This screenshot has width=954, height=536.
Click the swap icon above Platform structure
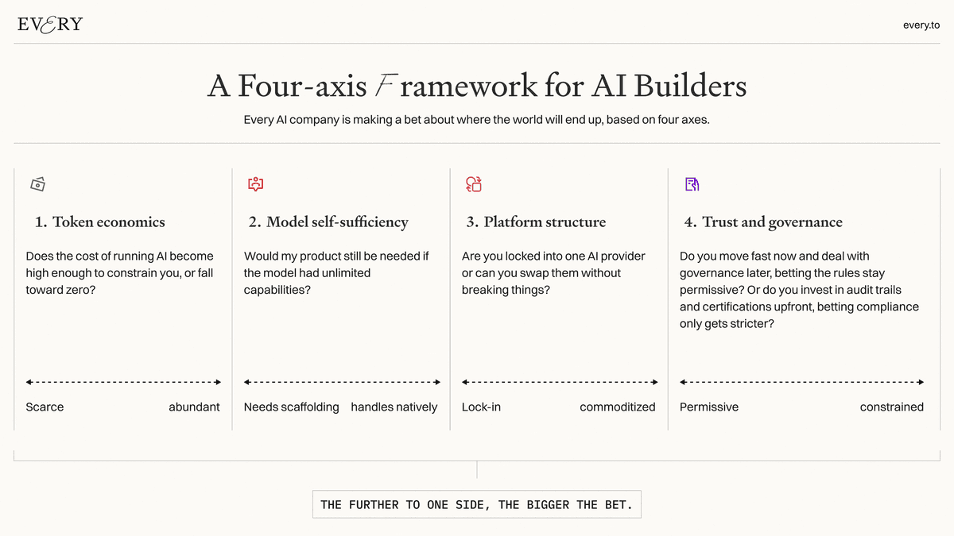click(x=474, y=184)
